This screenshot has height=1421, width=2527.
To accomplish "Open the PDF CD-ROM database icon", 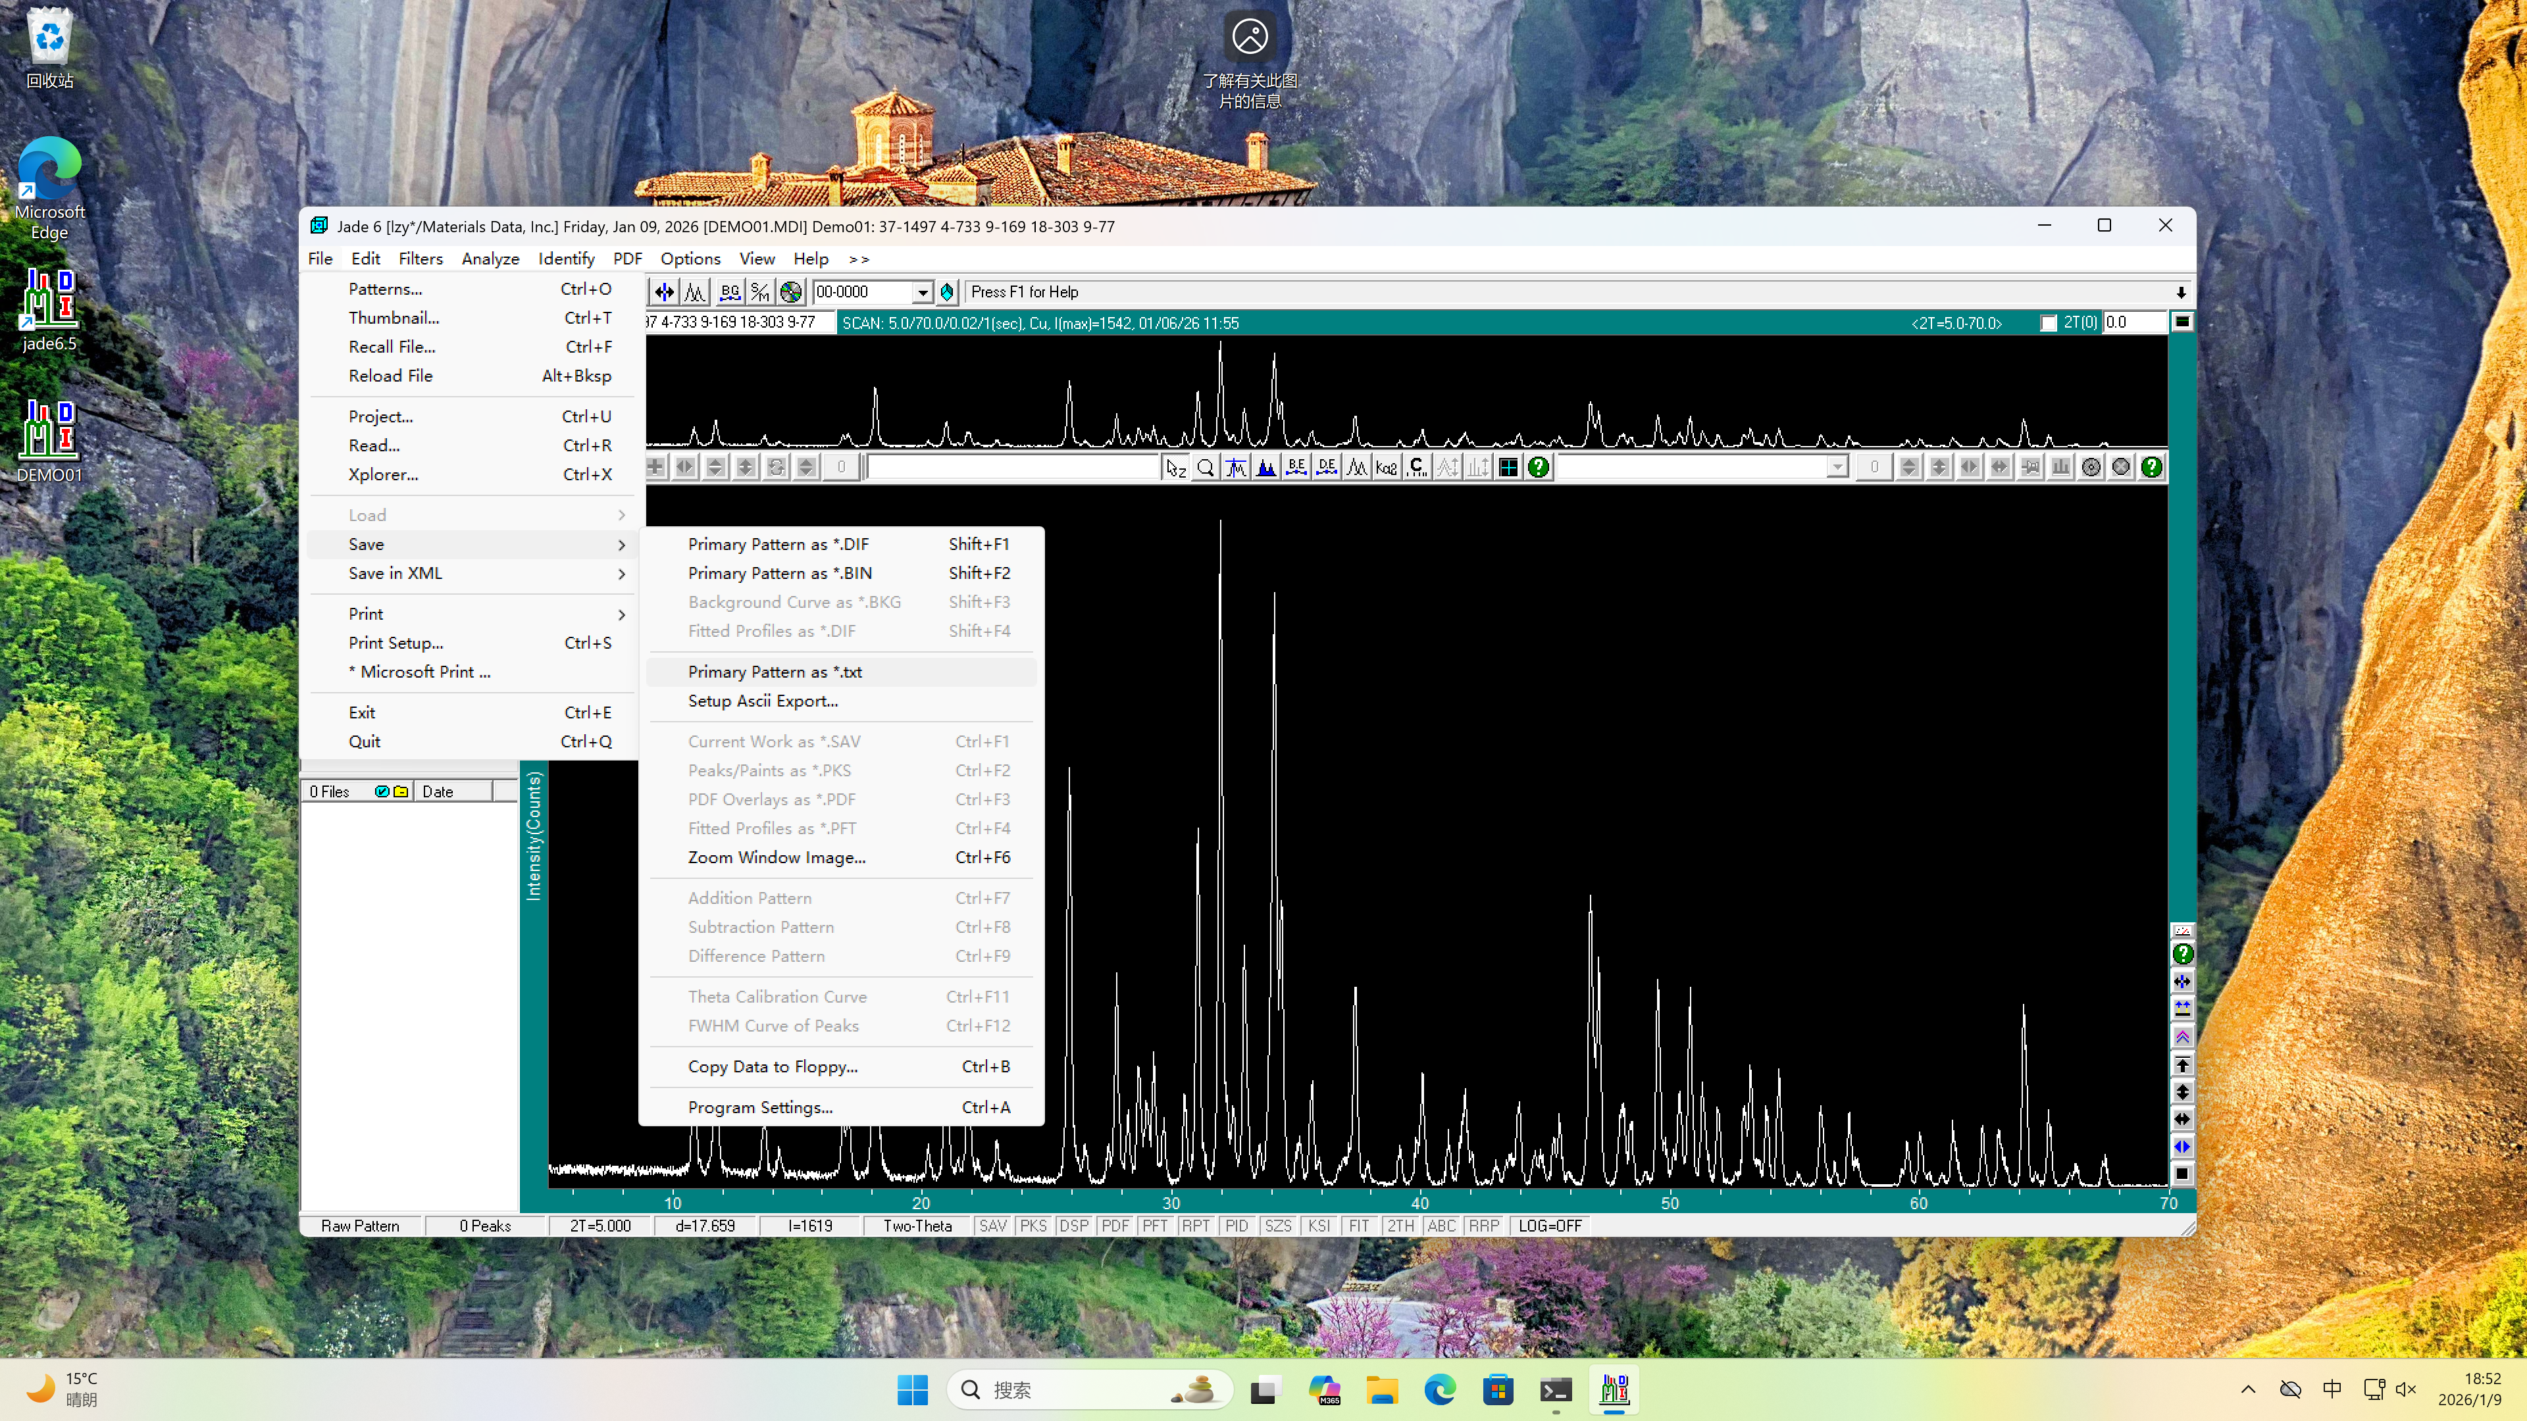I will pos(790,291).
